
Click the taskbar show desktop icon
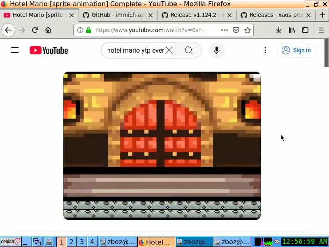pyautogui.click(x=26, y=242)
